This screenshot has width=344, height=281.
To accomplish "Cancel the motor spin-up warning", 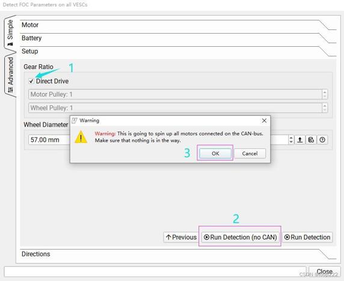I will (x=250, y=153).
